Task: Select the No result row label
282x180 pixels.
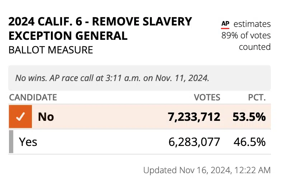Action: click(46, 117)
